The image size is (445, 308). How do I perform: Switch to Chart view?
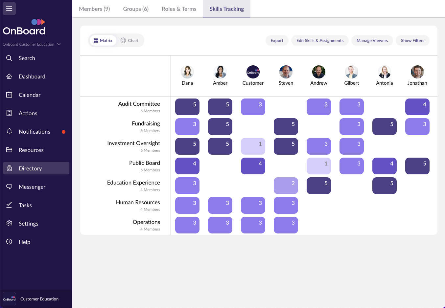click(130, 40)
